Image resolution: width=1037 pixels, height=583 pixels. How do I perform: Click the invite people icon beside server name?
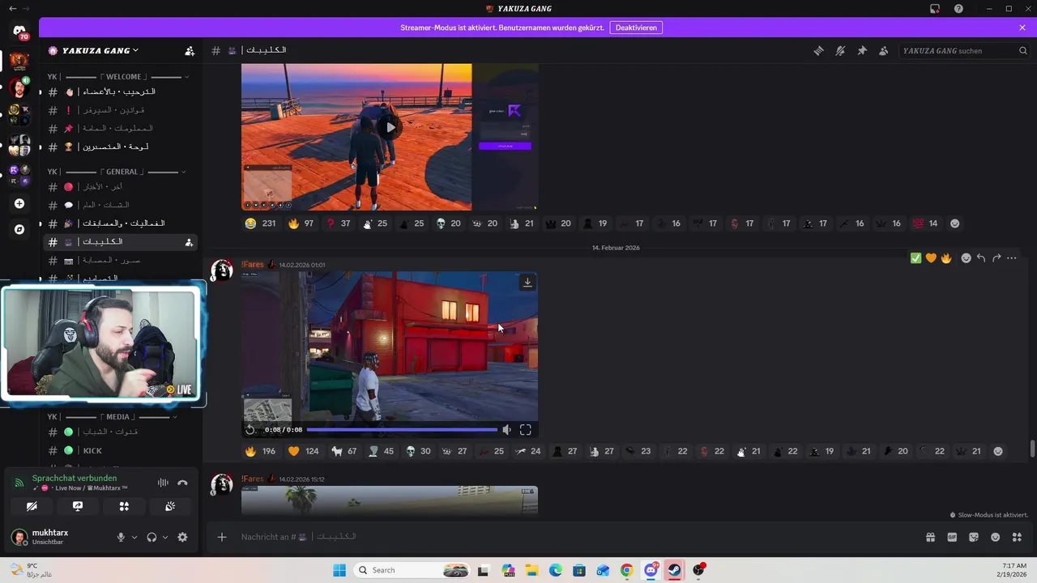tap(190, 50)
